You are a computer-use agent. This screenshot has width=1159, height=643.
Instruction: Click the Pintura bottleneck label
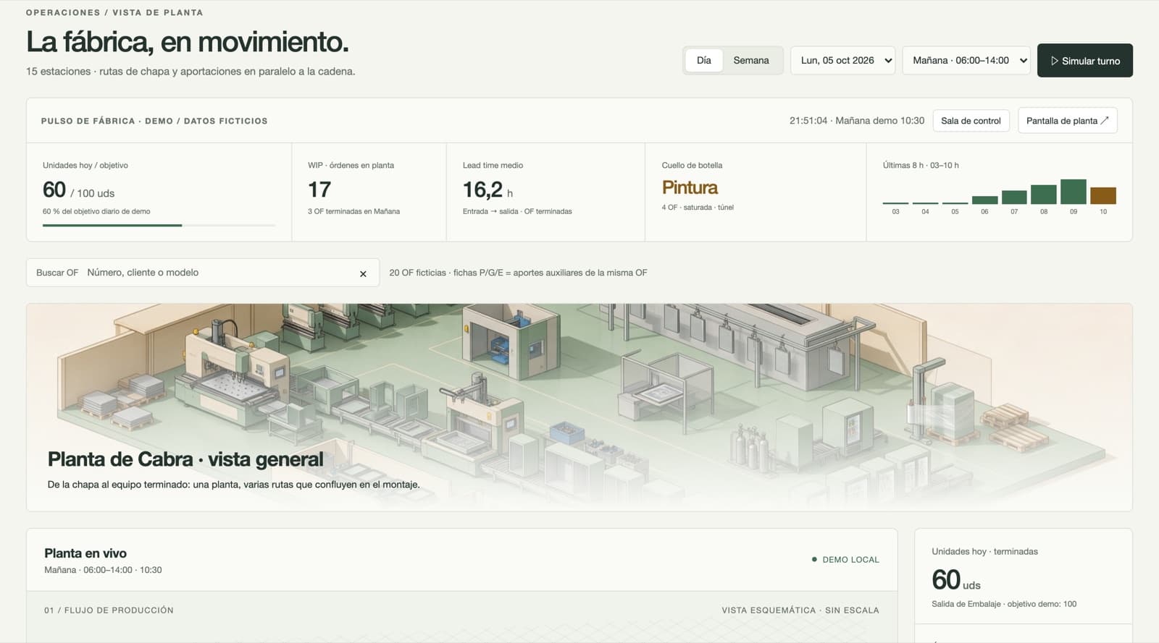pos(690,187)
